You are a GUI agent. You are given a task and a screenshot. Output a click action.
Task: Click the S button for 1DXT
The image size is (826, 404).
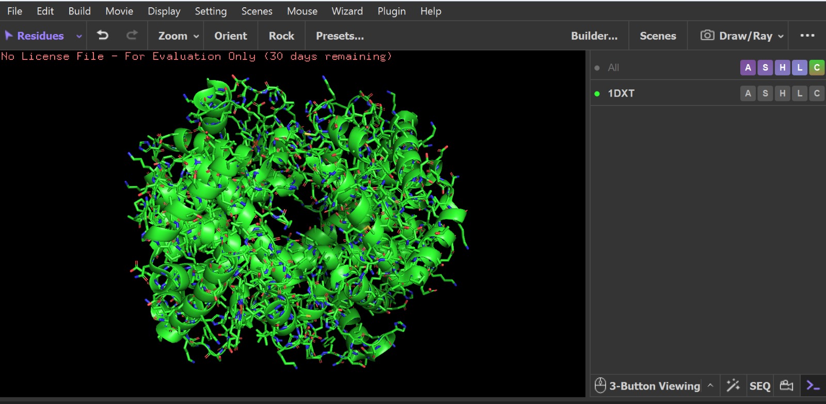tap(765, 94)
